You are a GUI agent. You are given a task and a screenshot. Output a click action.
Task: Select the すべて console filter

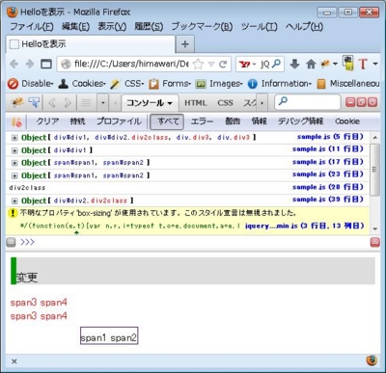167,121
